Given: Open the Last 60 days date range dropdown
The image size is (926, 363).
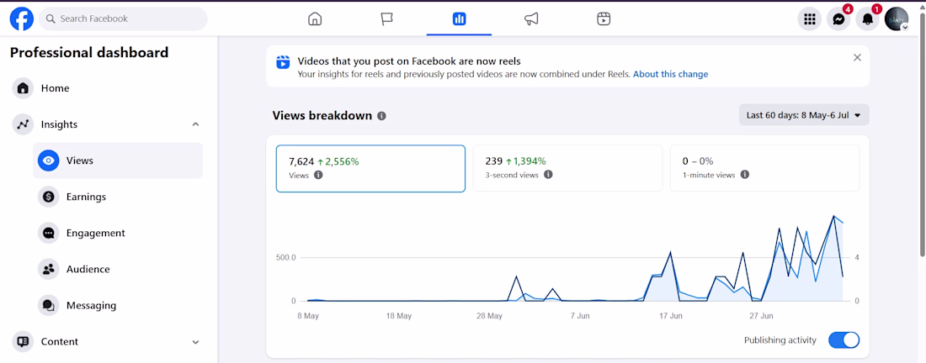Looking at the screenshot, I should (804, 115).
